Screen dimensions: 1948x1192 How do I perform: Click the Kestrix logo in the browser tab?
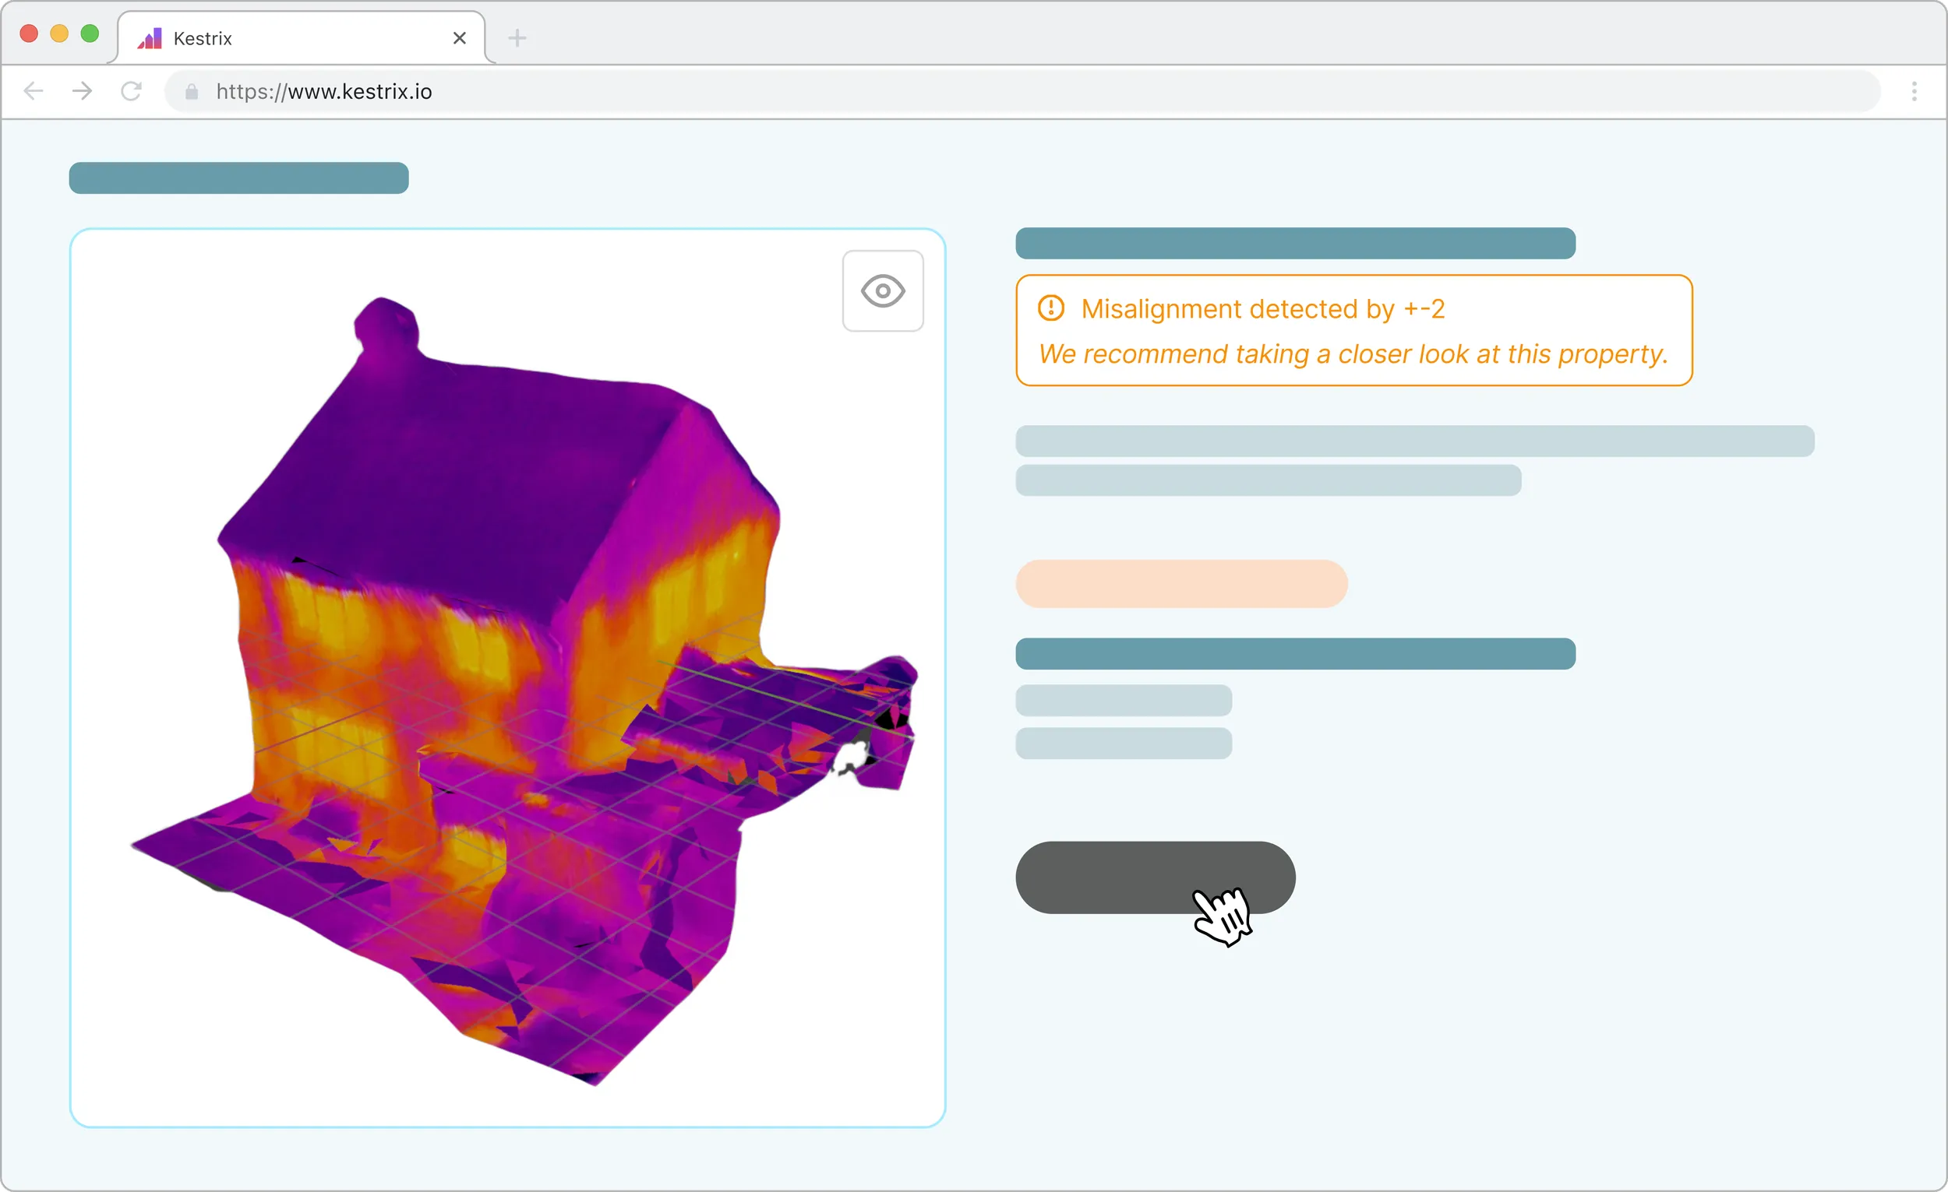150,37
